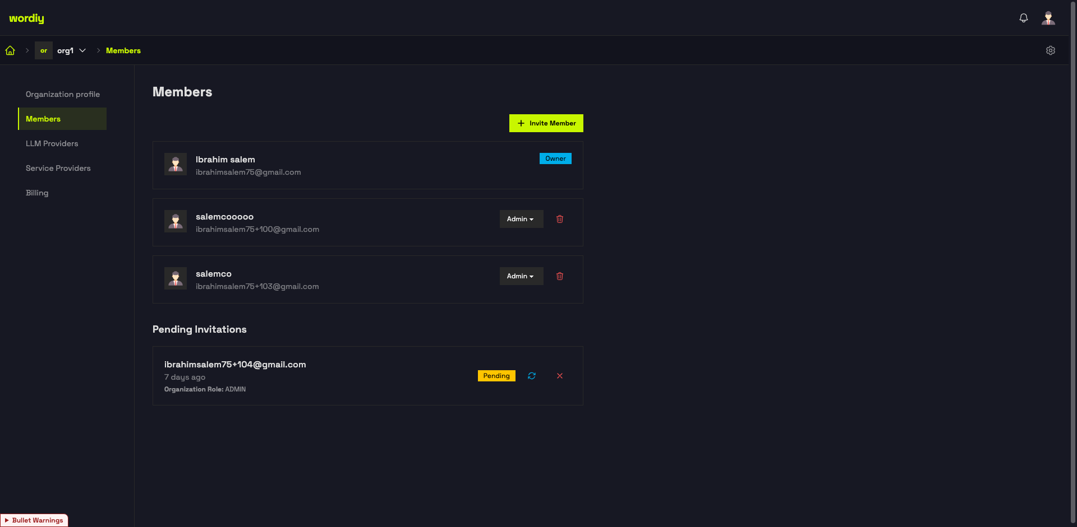Click the wordiy logo
This screenshot has height=527, width=1077.
pyautogui.click(x=26, y=18)
